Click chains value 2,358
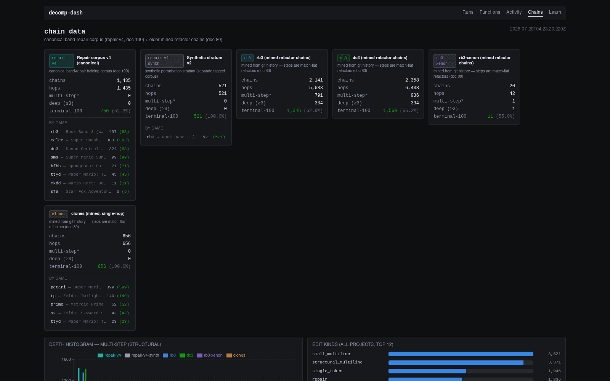610x381 pixels. (x=412, y=80)
